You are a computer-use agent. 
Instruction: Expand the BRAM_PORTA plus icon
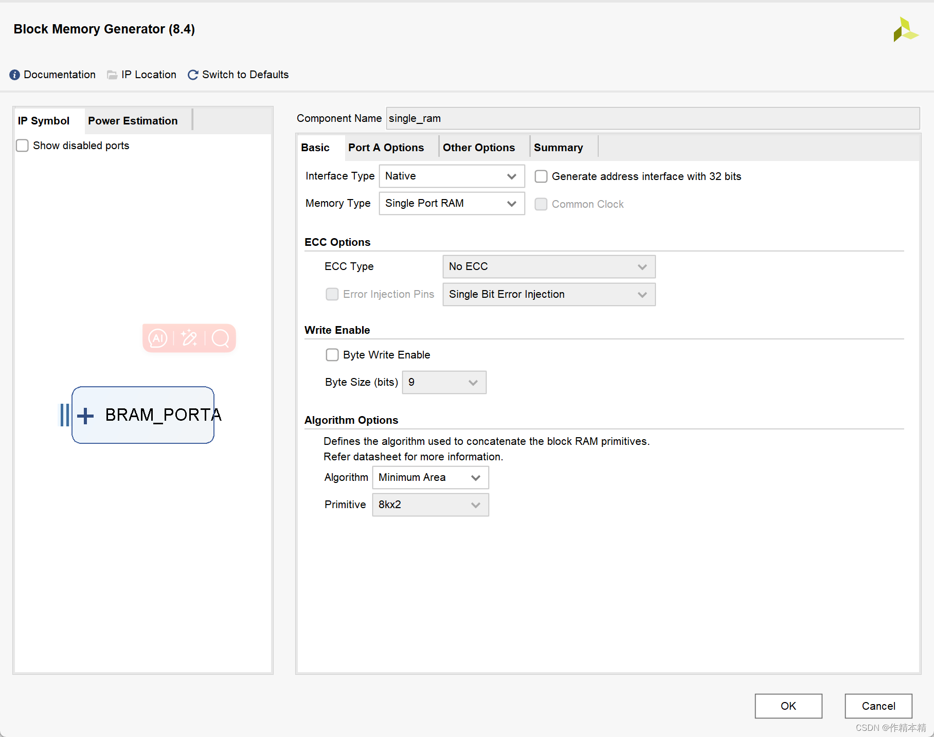pos(85,416)
